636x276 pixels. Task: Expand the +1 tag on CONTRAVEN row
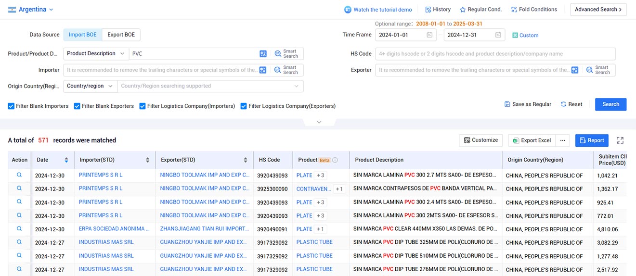(339, 189)
